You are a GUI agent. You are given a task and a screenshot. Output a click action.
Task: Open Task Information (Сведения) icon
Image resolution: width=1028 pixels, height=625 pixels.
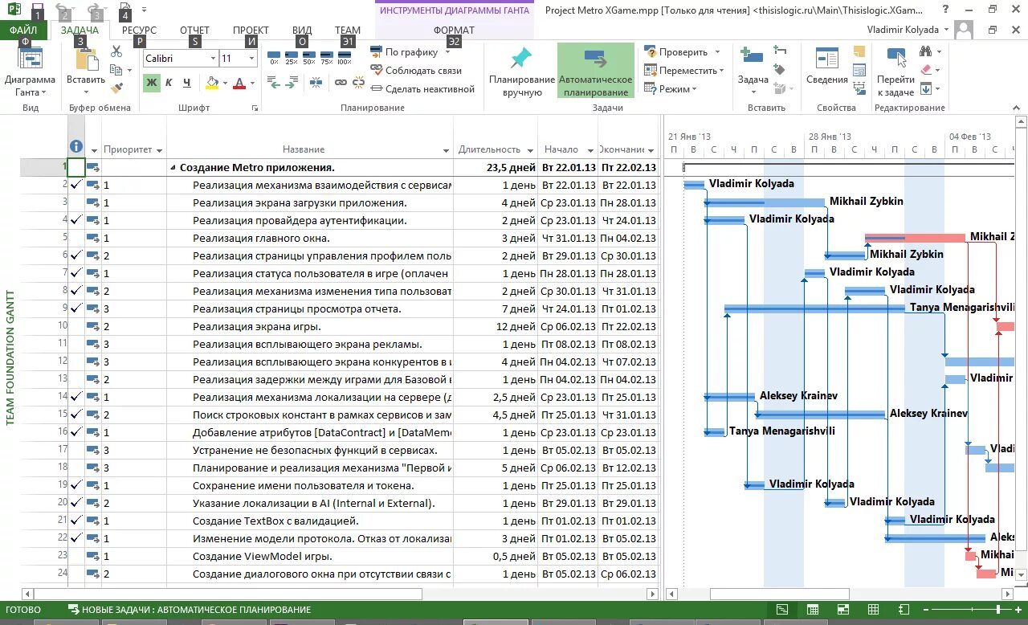[827, 66]
